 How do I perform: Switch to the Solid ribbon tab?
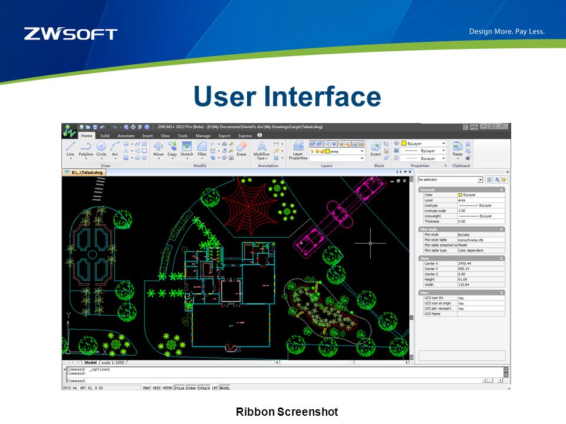pos(105,136)
